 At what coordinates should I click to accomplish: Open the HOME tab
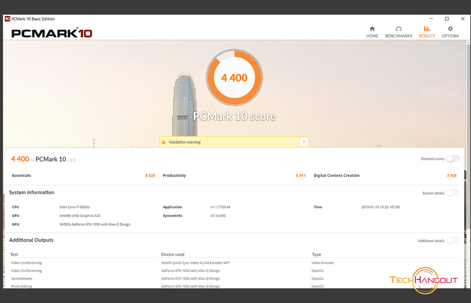[372, 32]
